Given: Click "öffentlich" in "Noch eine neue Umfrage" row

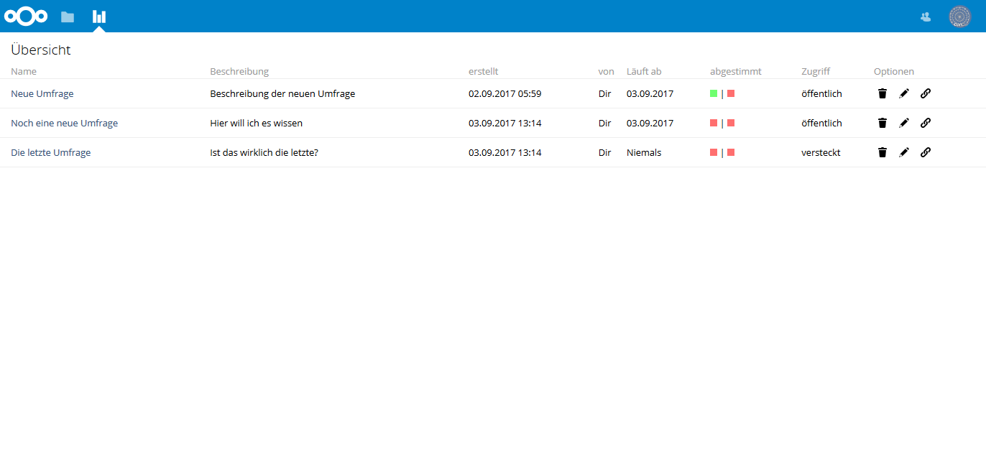Looking at the screenshot, I should tap(821, 123).
